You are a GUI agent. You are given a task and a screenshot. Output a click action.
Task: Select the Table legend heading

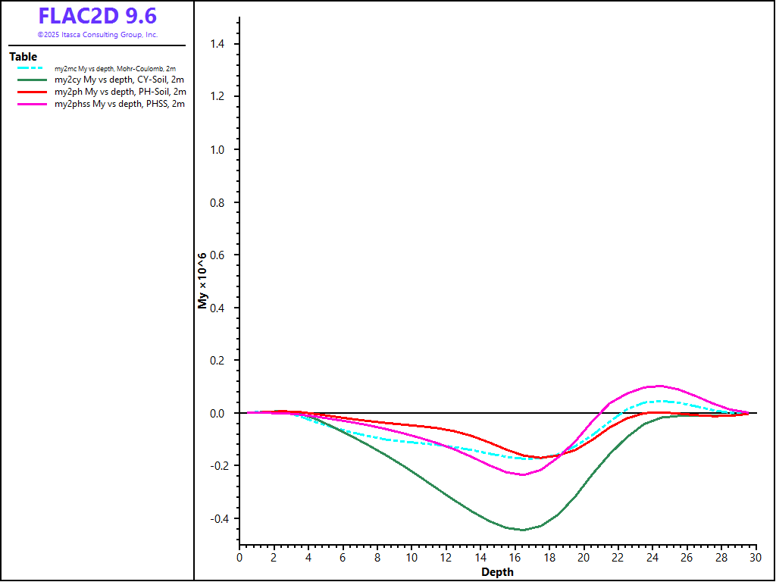(x=23, y=57)
